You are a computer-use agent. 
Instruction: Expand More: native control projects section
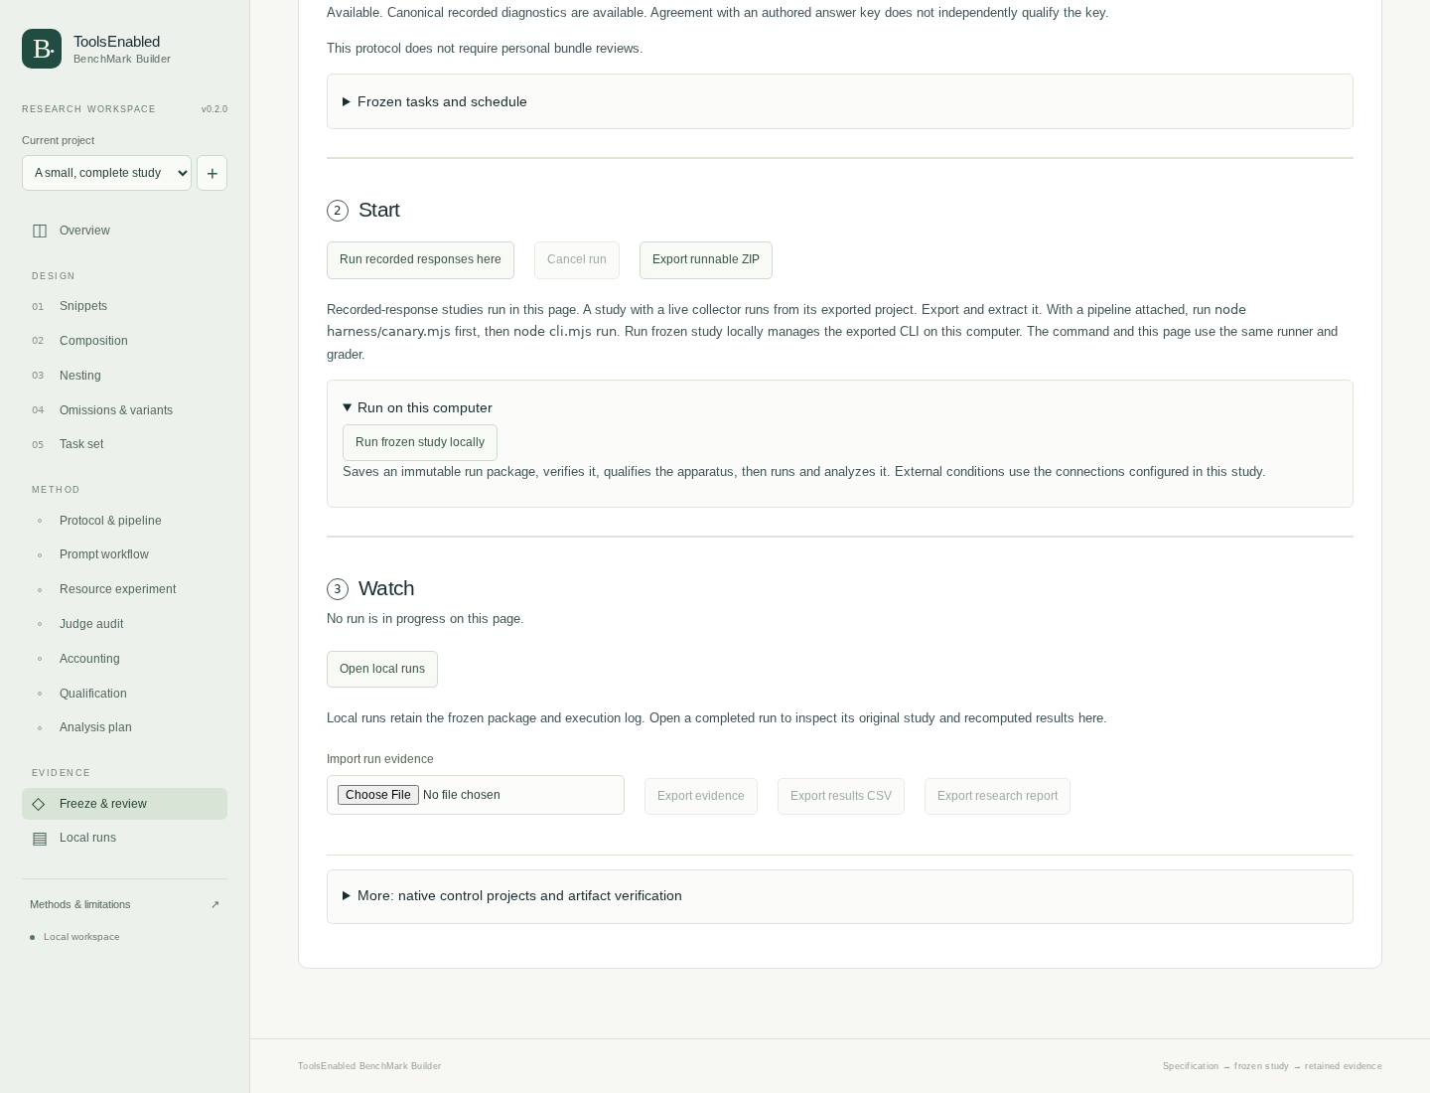point(511,895)
